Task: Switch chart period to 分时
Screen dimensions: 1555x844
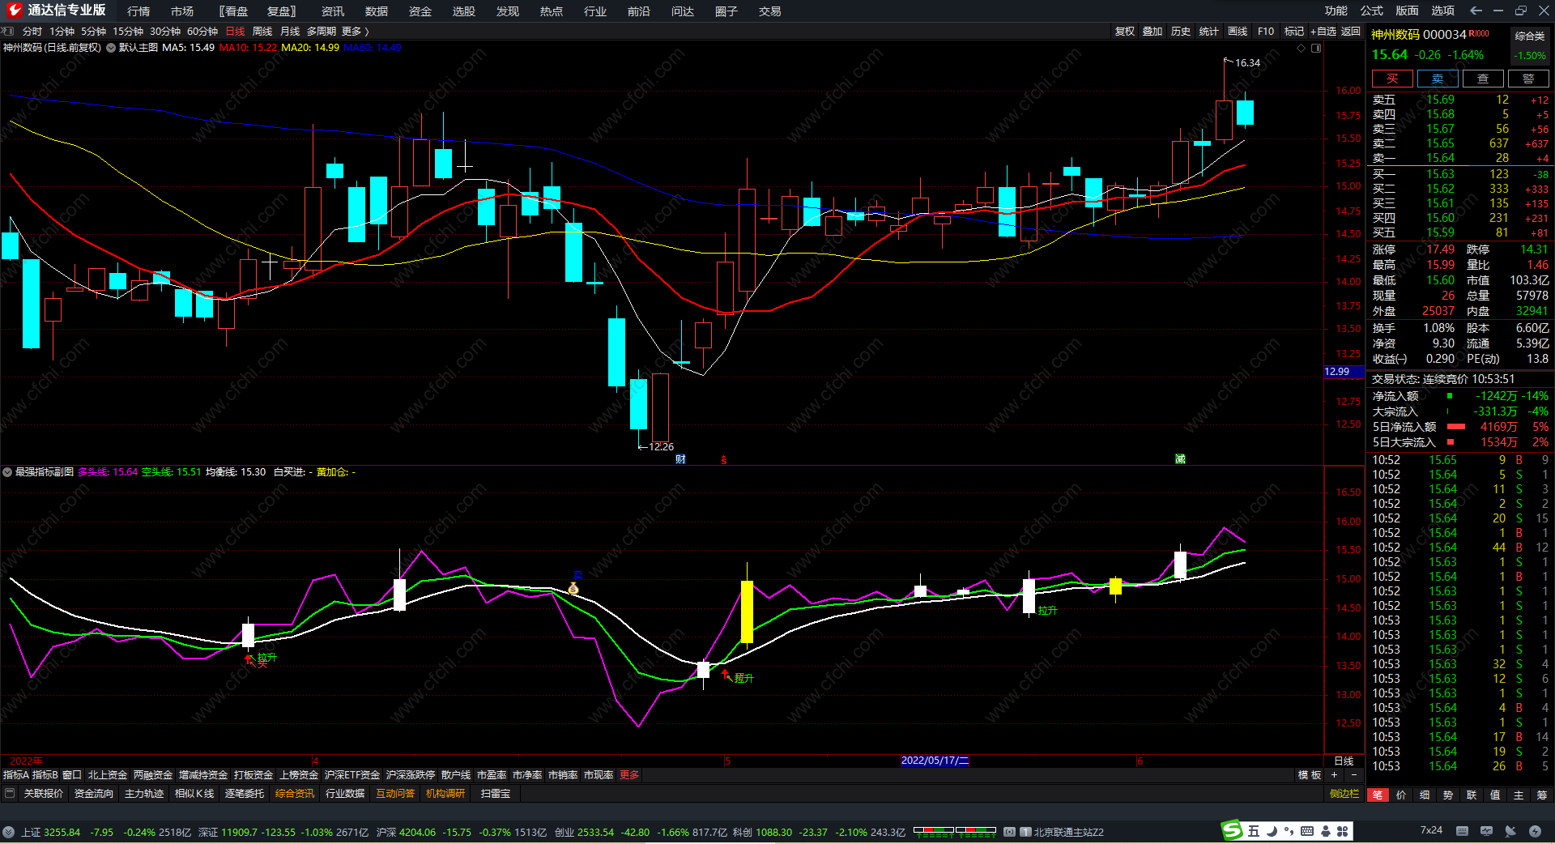Action: pos(32,31)
